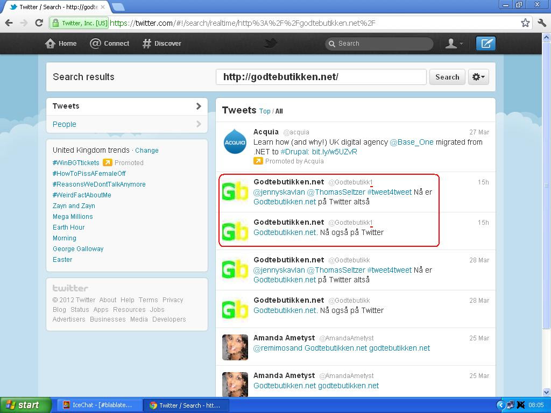Open the #WinBGTtickets trend
Screen dimensions: 551x413
pos(76,162)
